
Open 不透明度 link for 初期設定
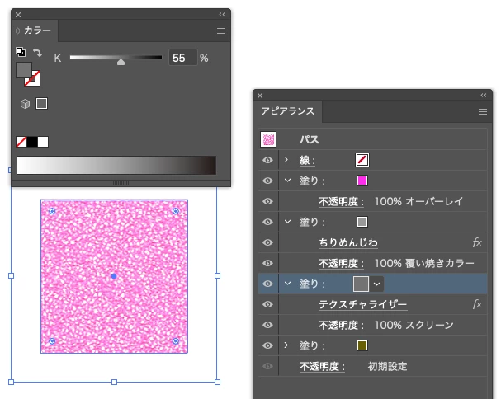[x=322, y=367]
